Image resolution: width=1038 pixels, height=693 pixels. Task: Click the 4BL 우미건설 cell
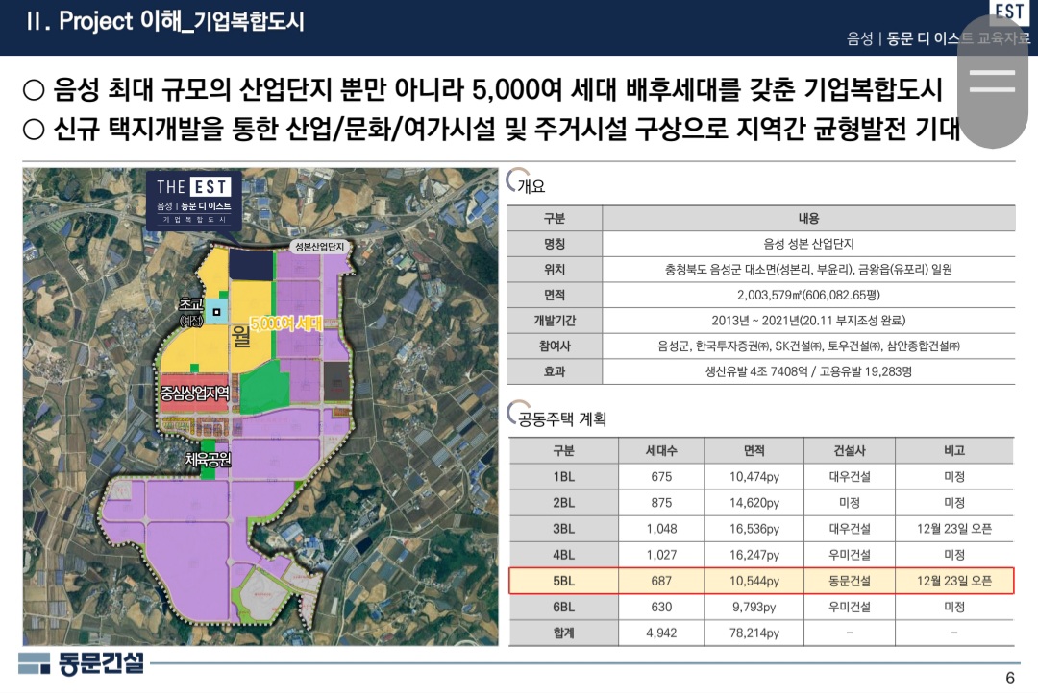pos(850,555)
